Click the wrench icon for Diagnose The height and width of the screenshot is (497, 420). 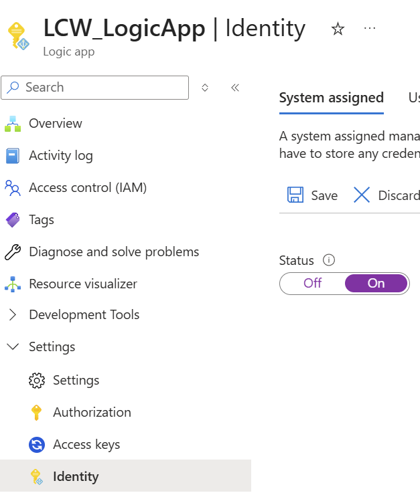13,252
